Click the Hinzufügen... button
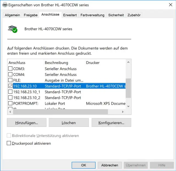 pyautogui.click(x=27, y=123)
